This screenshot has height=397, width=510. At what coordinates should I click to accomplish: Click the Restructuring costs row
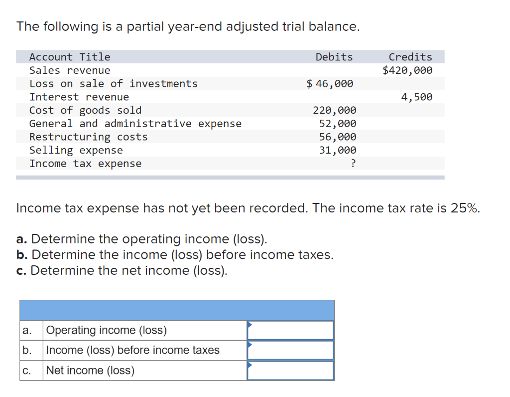point(230,137)
